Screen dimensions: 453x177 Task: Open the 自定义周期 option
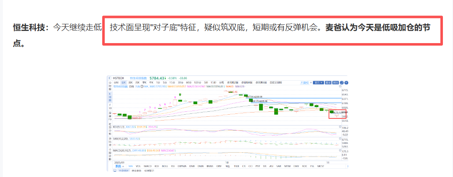pyautogui.click(x=276, y=83)
